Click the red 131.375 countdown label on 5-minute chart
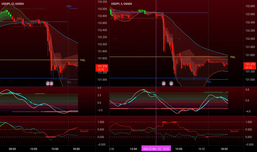This screenshot has height=152, width=257. [250, 66]
